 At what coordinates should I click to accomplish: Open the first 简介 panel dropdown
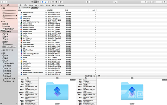[29, 78]
